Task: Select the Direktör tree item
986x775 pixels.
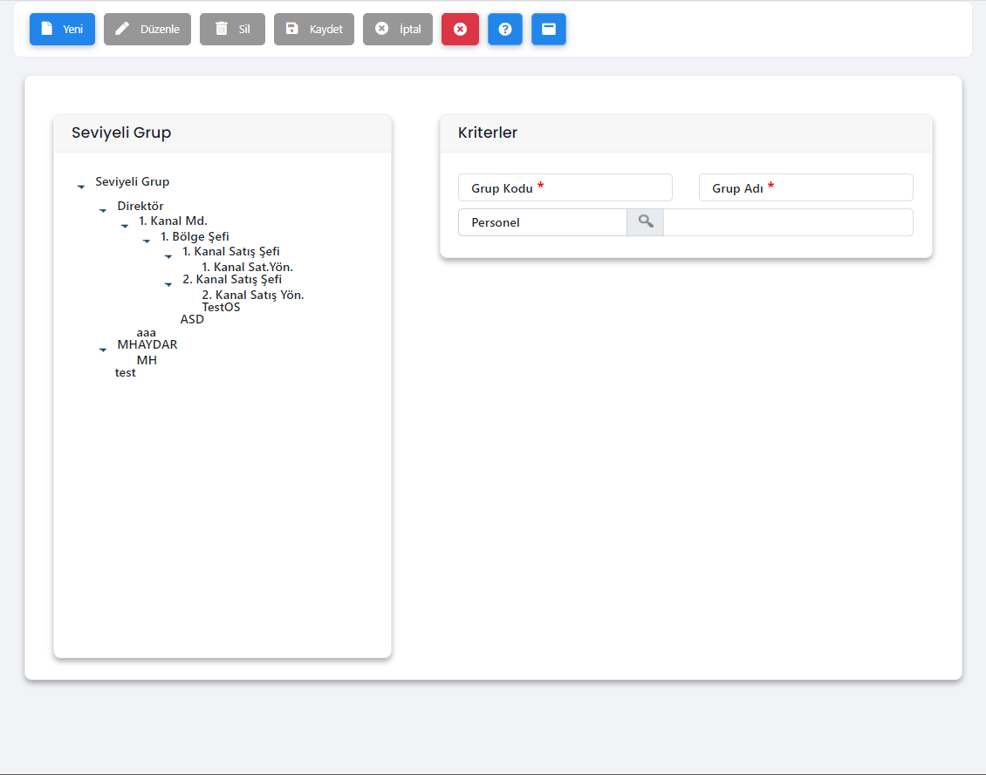Action: 140,206
